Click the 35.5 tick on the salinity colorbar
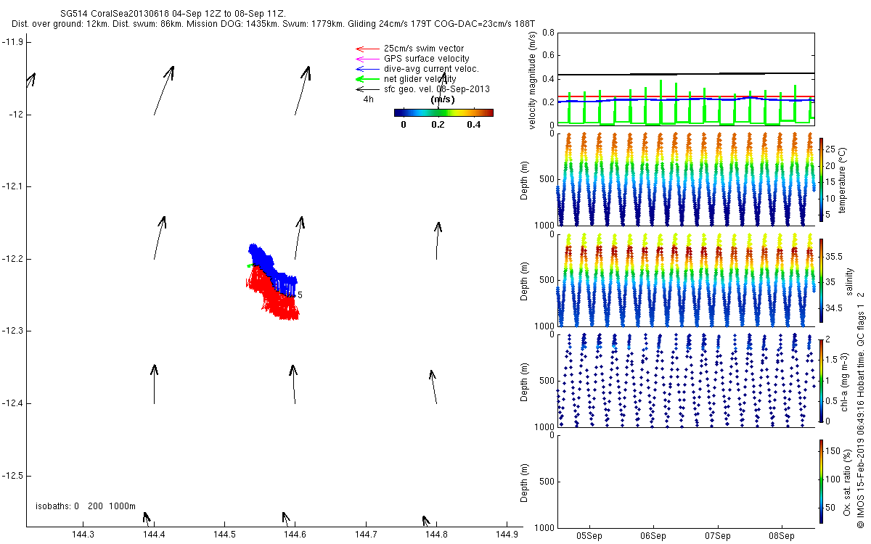The height and width of the screenshot is (544, 871). tap(835, 257)
